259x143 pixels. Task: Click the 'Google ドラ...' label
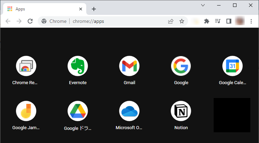pyautogui.click(x=78, y=128)
